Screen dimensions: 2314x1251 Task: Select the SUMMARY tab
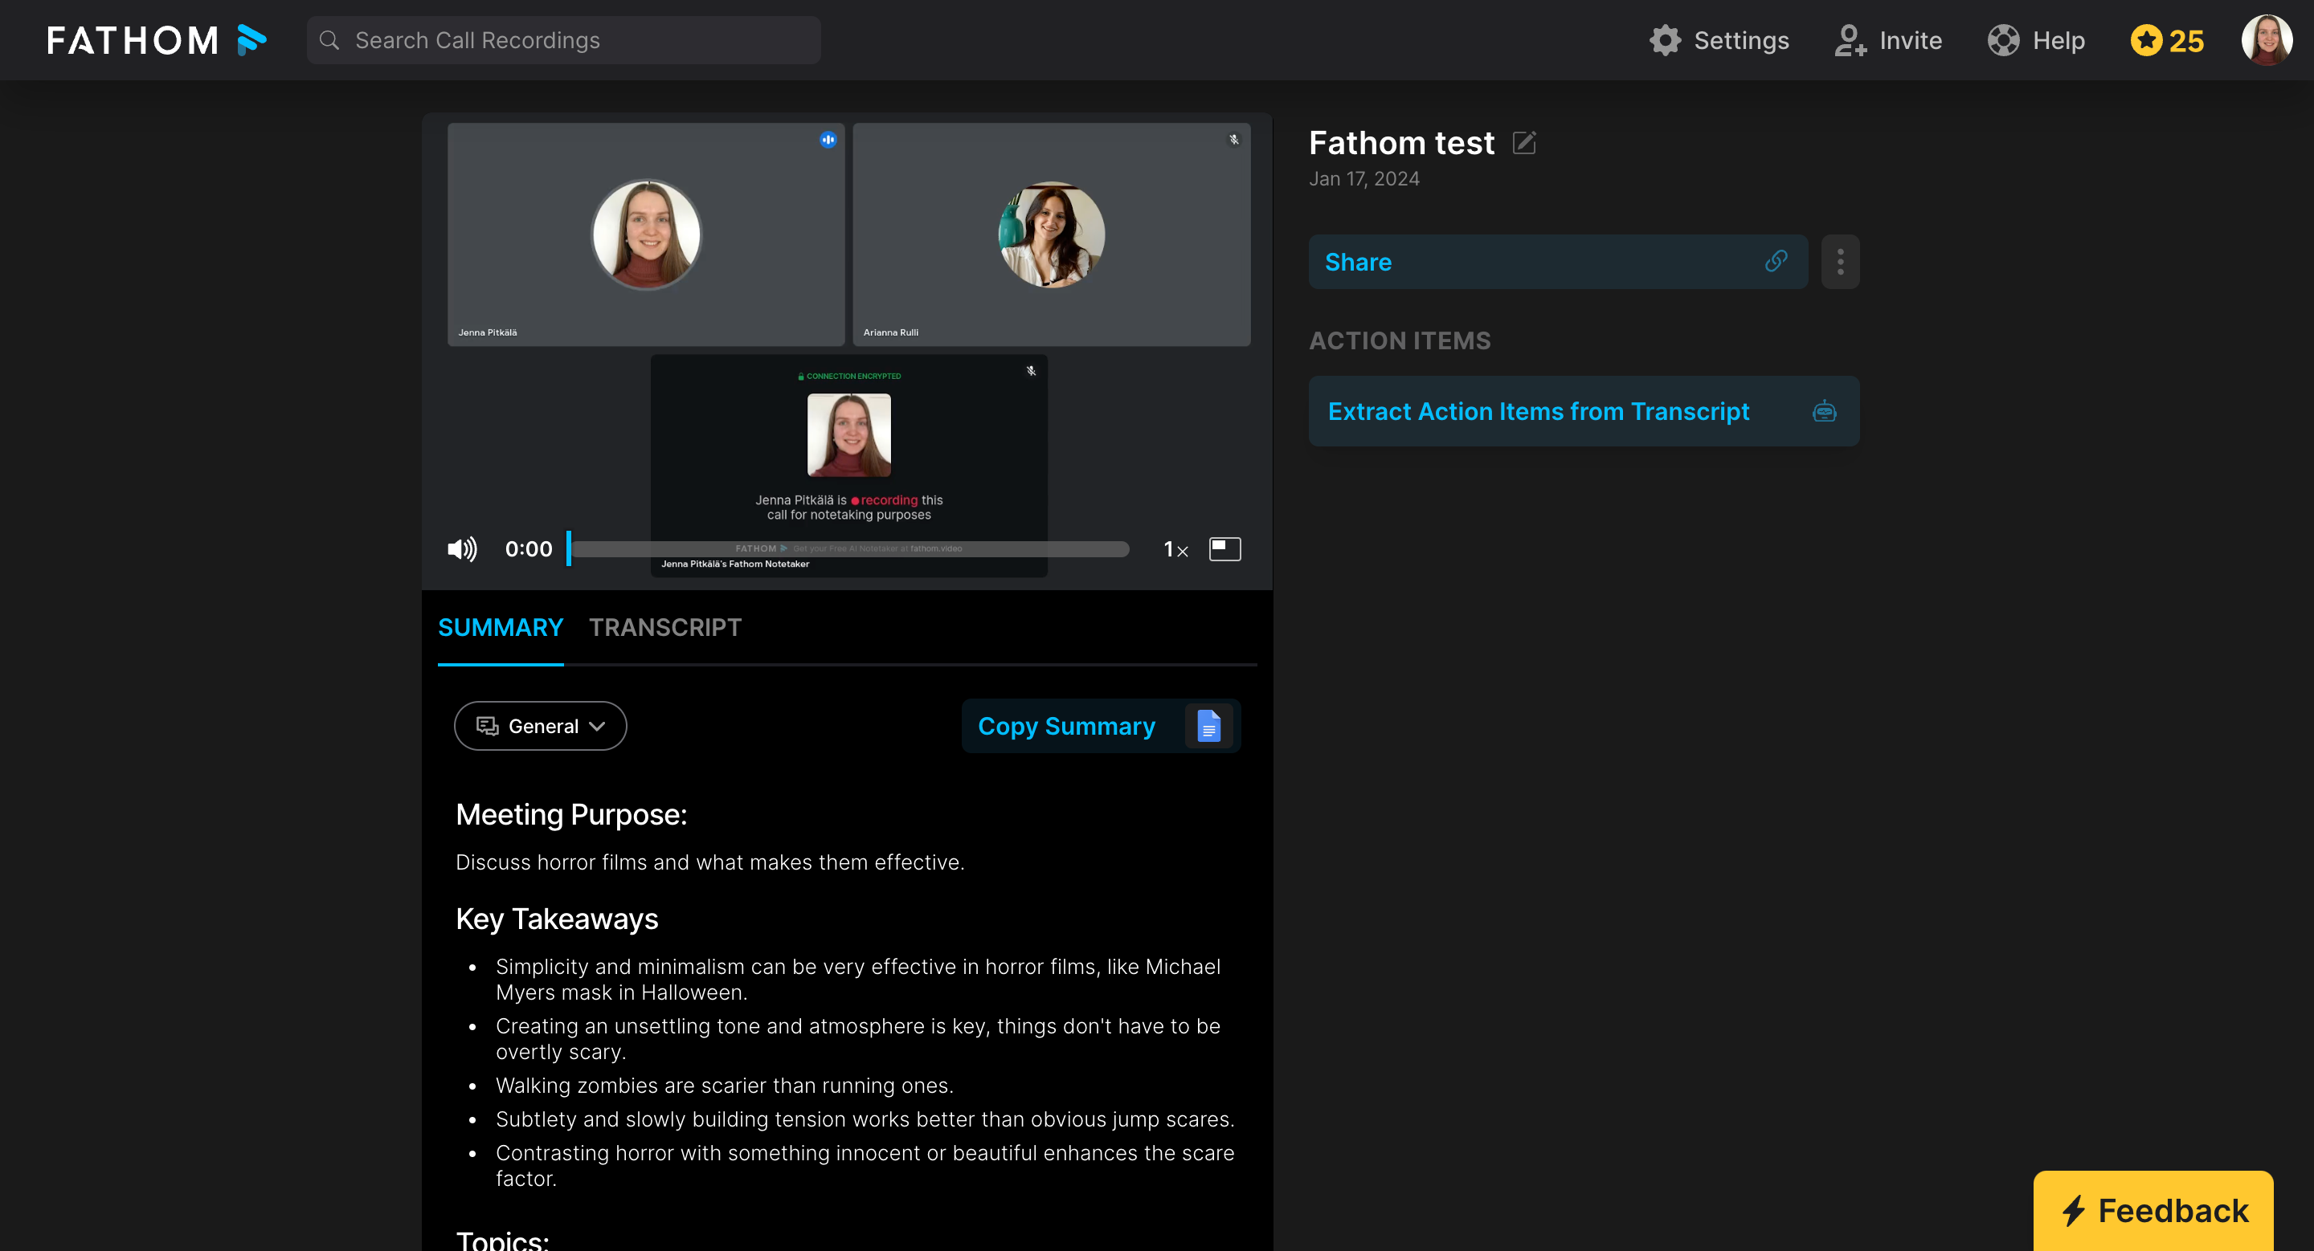pyautogui.click(x=501, y=626)
